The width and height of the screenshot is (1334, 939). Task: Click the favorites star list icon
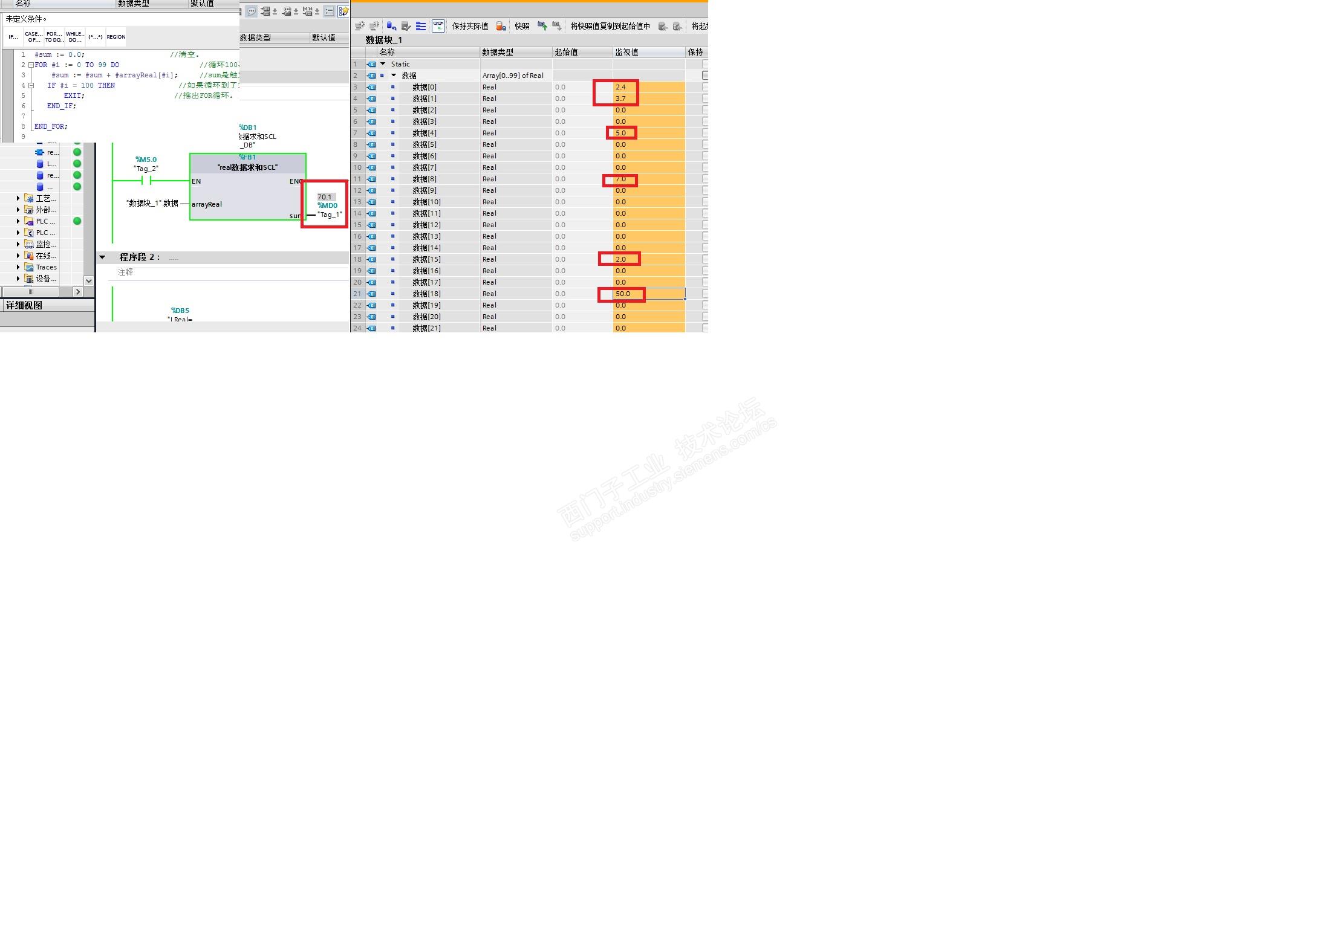pos(343,11)
